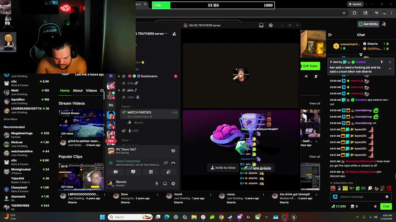Click Invite to Voice button
Viewport: 396px width, 222px height.
pyautogui.click(x=223, y=168)
